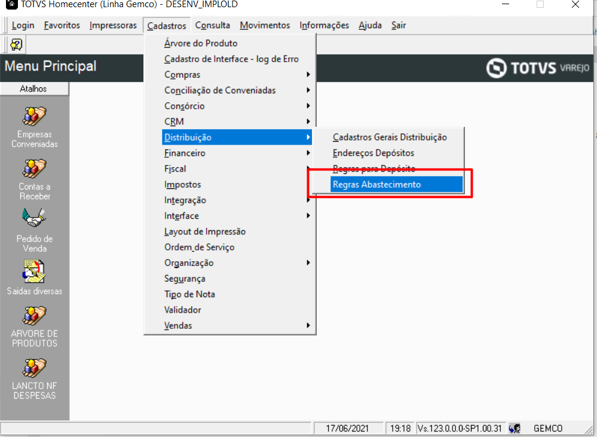Open the Consulta menu
The image size is (597, 437).
(x=213, y=25)
